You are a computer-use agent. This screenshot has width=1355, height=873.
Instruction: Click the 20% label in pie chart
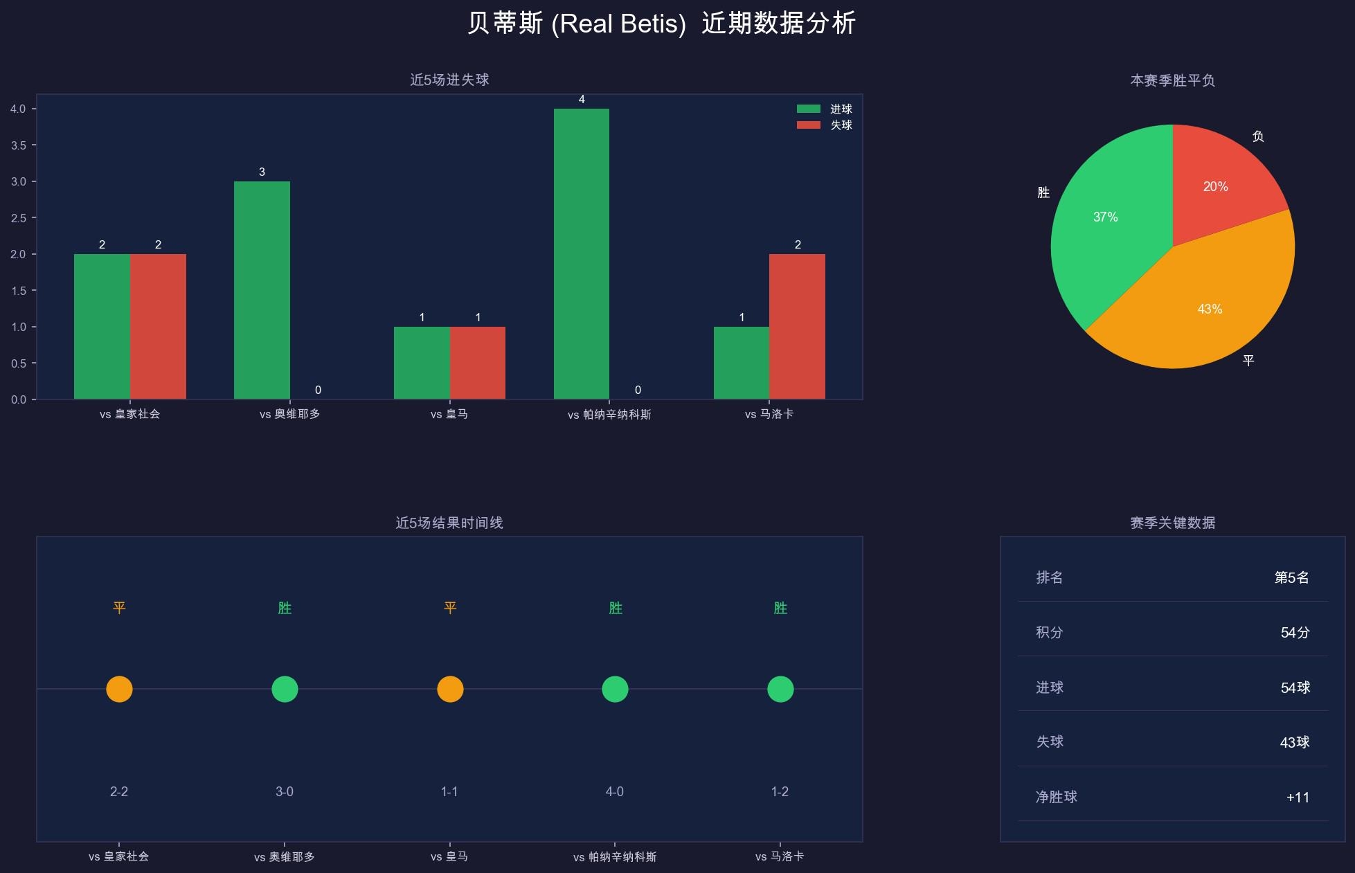[1216, 186]
